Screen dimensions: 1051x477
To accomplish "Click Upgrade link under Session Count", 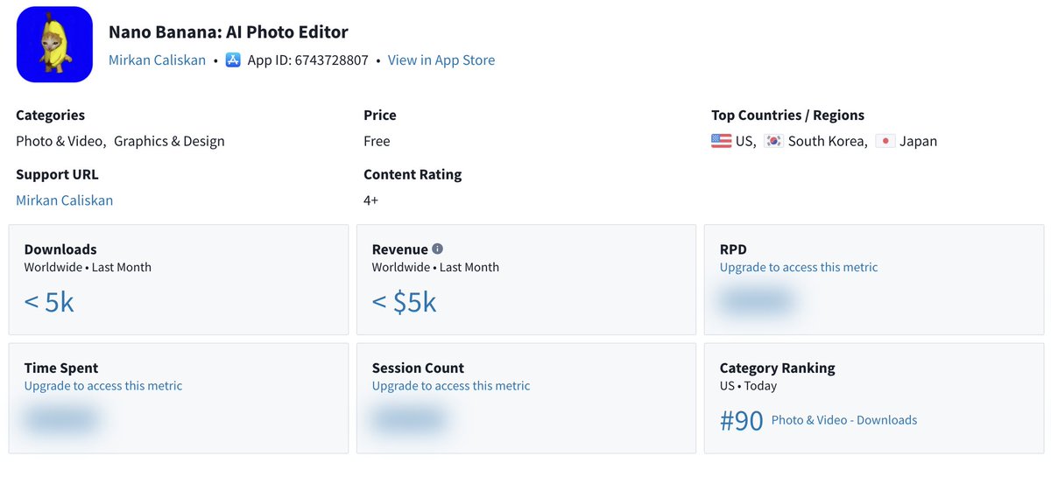I will [451, 385].
